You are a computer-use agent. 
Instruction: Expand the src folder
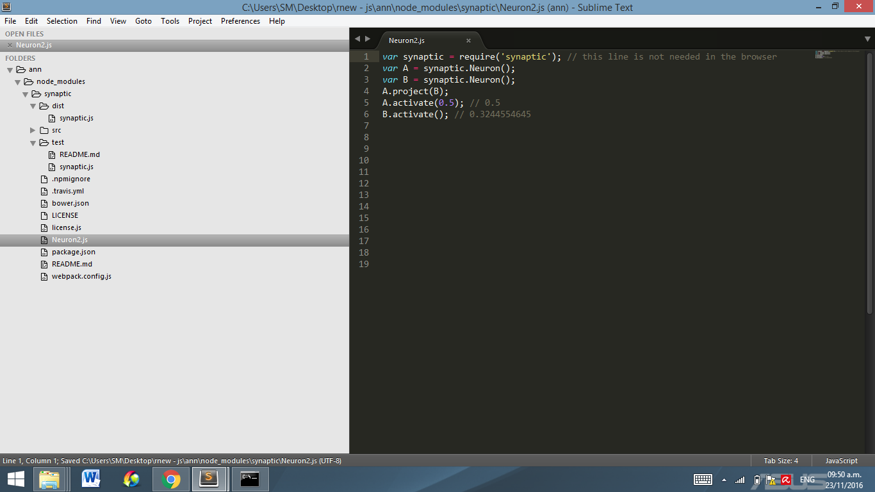tap(33, 131)
